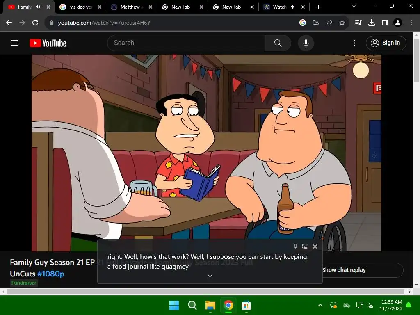Install app icon in address bar
This screenshot has width=420, height=315.
coord(316,23)
